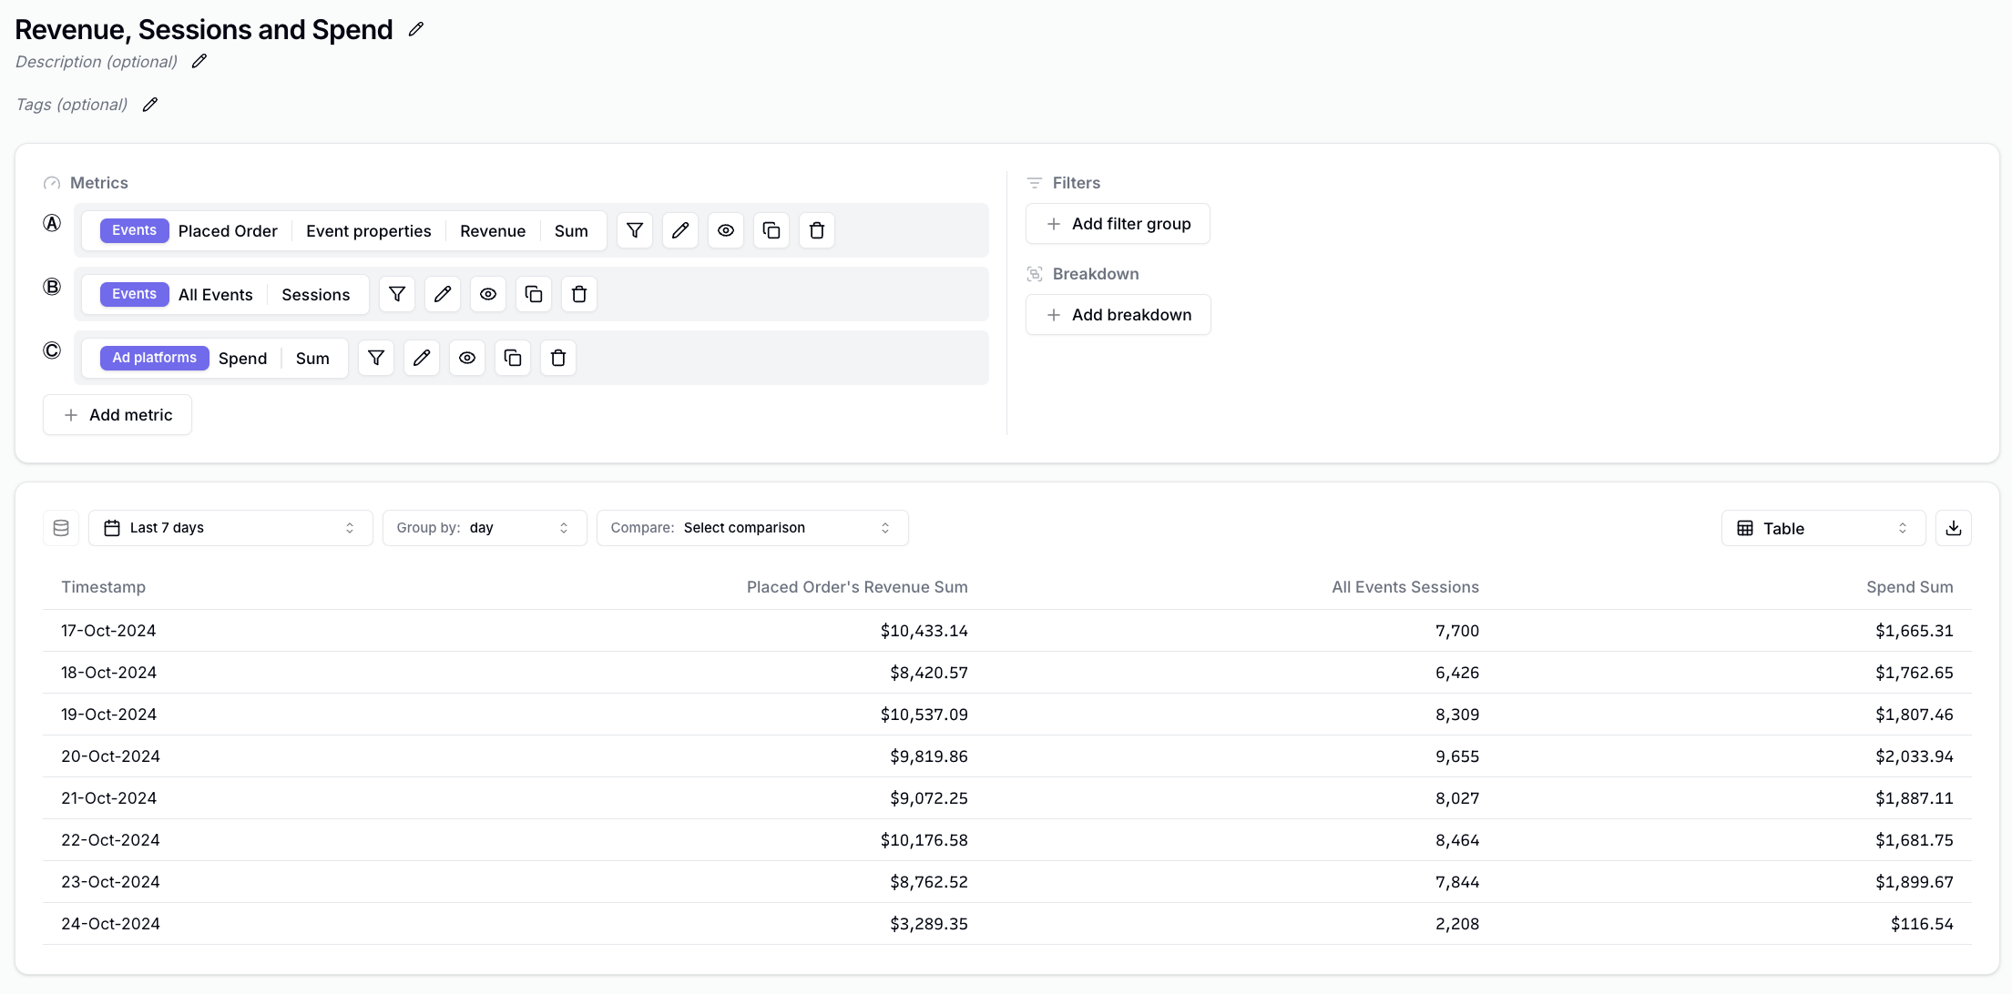
Task: Click the $2,033.94 spend cell
Action: point(1915,756)
